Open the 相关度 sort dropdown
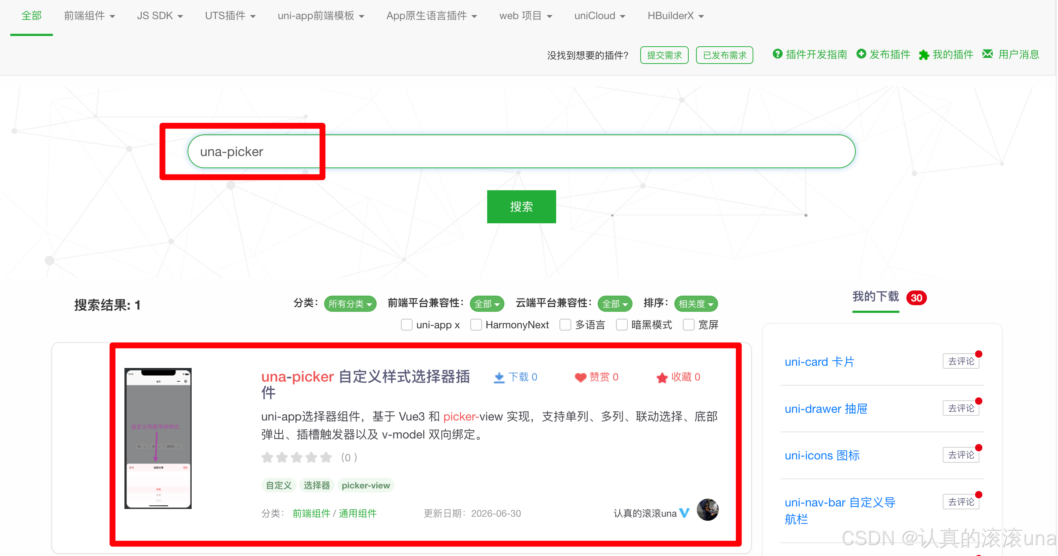 [x=696, y=304]
